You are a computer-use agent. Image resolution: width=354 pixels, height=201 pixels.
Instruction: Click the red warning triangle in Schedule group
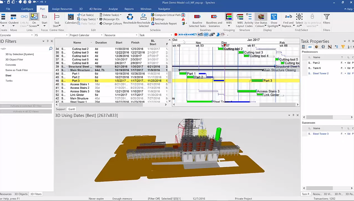183,19
